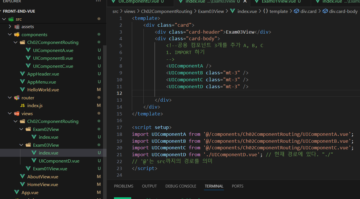Click Ch02ComponentRouting breadcrumb segment
This screenshot has width=360, height=199.
click(x=166, y=11)
